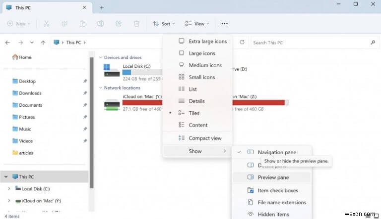Image resolution: width=381 pixels, height=219 pixels.
Task: Select the This PC tab
Action: click(48, 8)
